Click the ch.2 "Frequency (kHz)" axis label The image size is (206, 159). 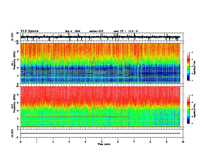[15, 103]
